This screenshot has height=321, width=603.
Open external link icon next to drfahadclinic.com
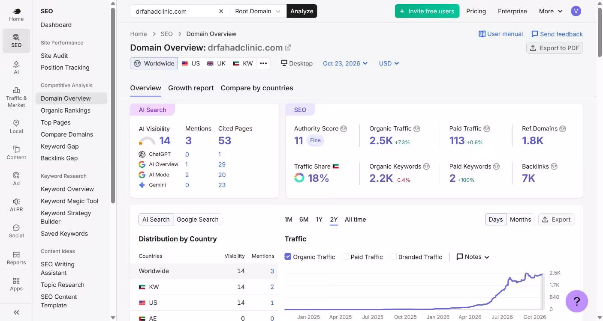click(288, 48)
